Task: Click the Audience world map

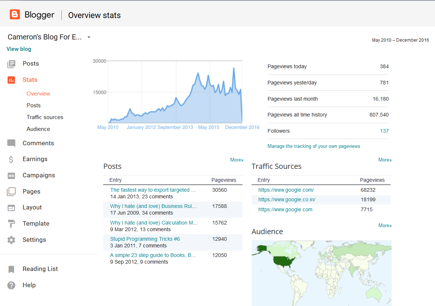Action: (x=322, y=273)
